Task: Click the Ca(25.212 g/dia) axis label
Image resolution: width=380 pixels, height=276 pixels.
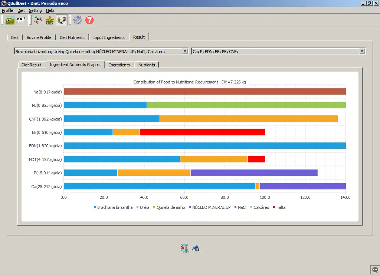Action: click(x=46, y=187)
